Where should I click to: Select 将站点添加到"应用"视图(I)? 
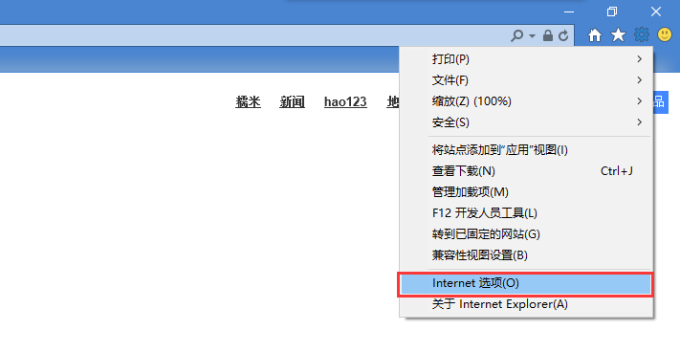click(526, 149)
